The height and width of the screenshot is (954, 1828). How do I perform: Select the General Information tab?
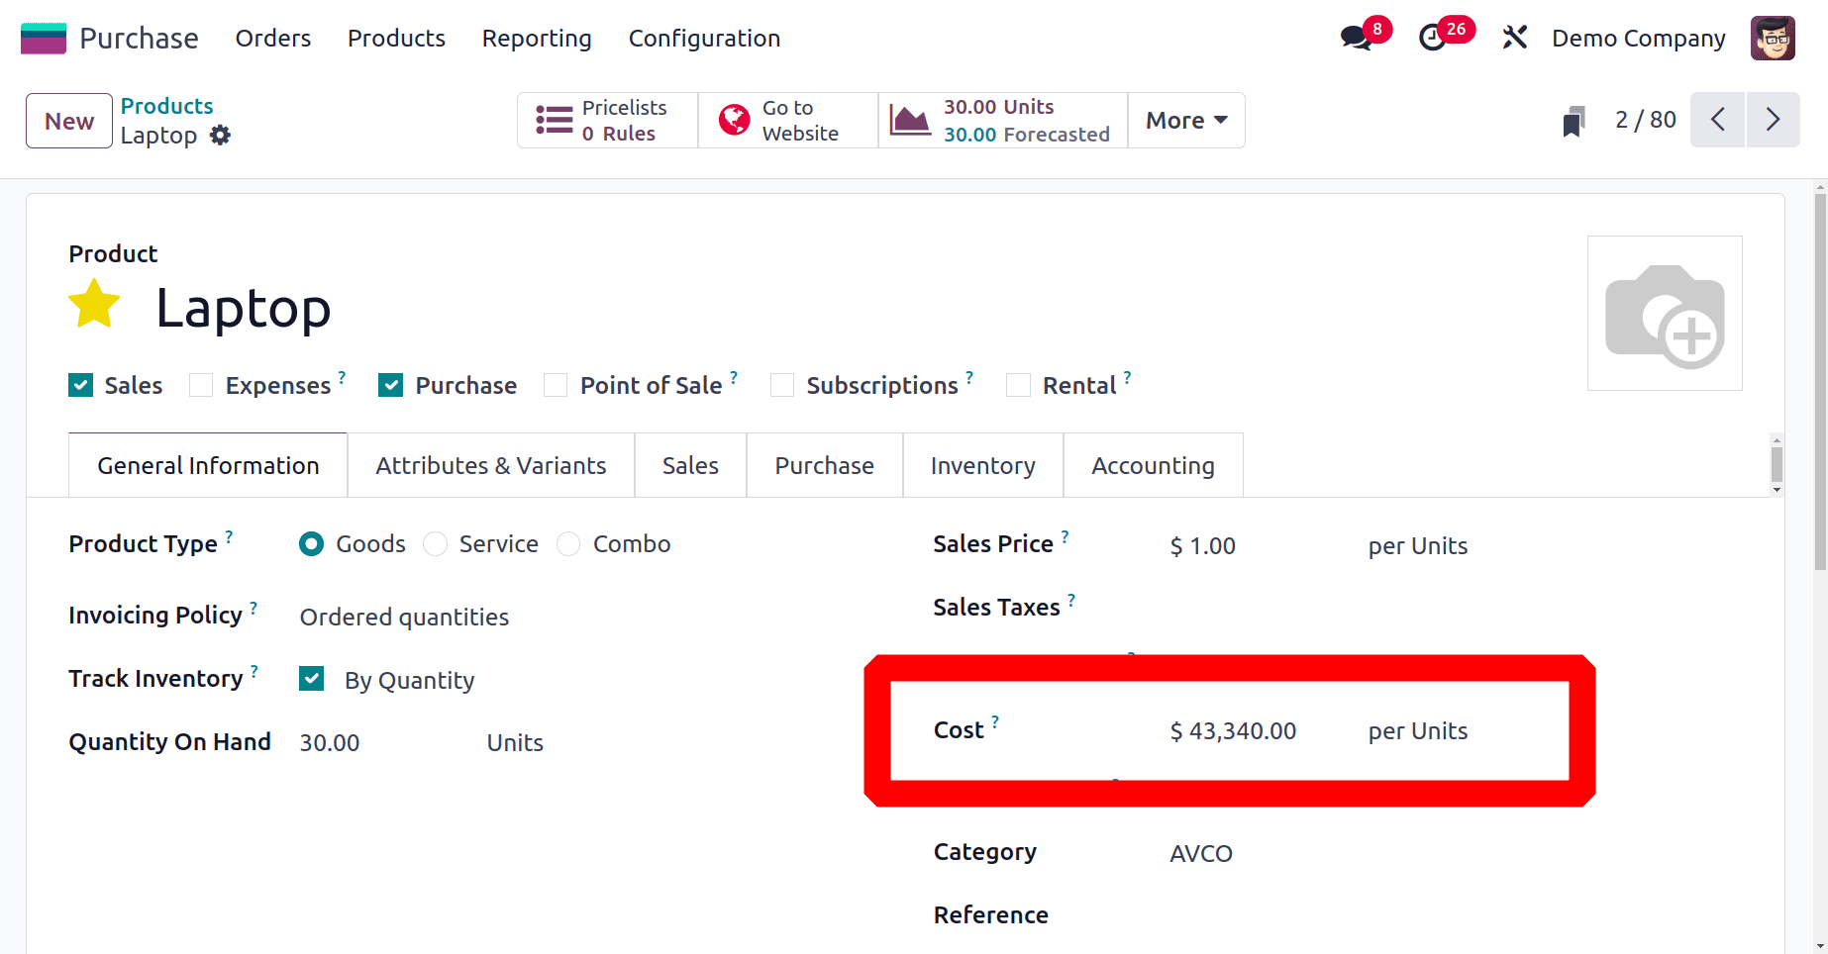point(208,465)
